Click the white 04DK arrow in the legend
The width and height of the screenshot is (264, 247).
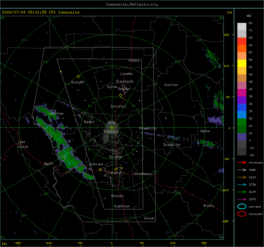[242, 170]
